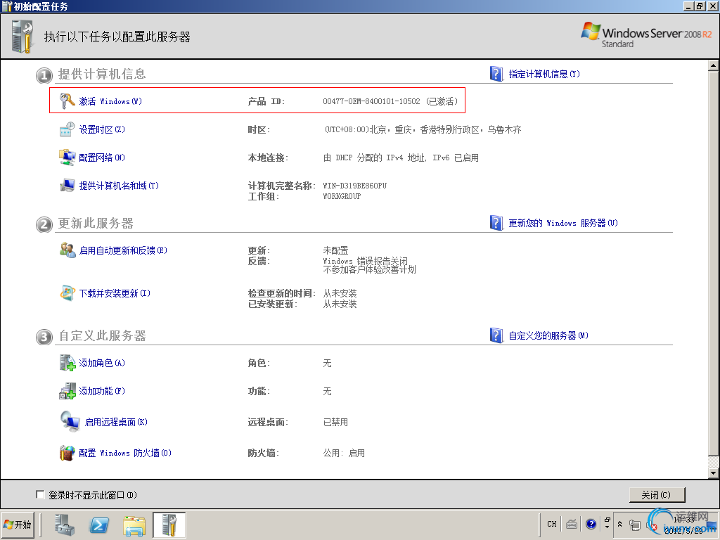Click the 公用: 启用 firewall status
The image size is (720, 540).
coord(344,453)
